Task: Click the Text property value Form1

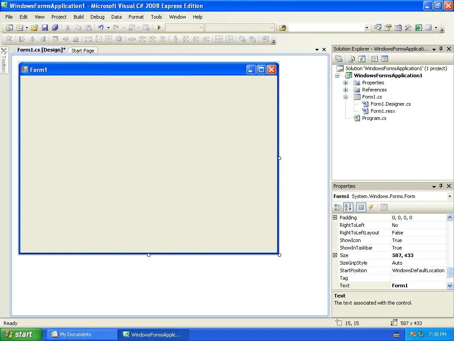Action: coord(419,285)
